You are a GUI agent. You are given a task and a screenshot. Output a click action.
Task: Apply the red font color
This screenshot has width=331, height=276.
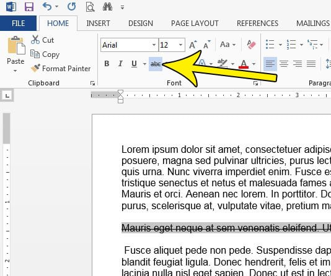(244, 64)
